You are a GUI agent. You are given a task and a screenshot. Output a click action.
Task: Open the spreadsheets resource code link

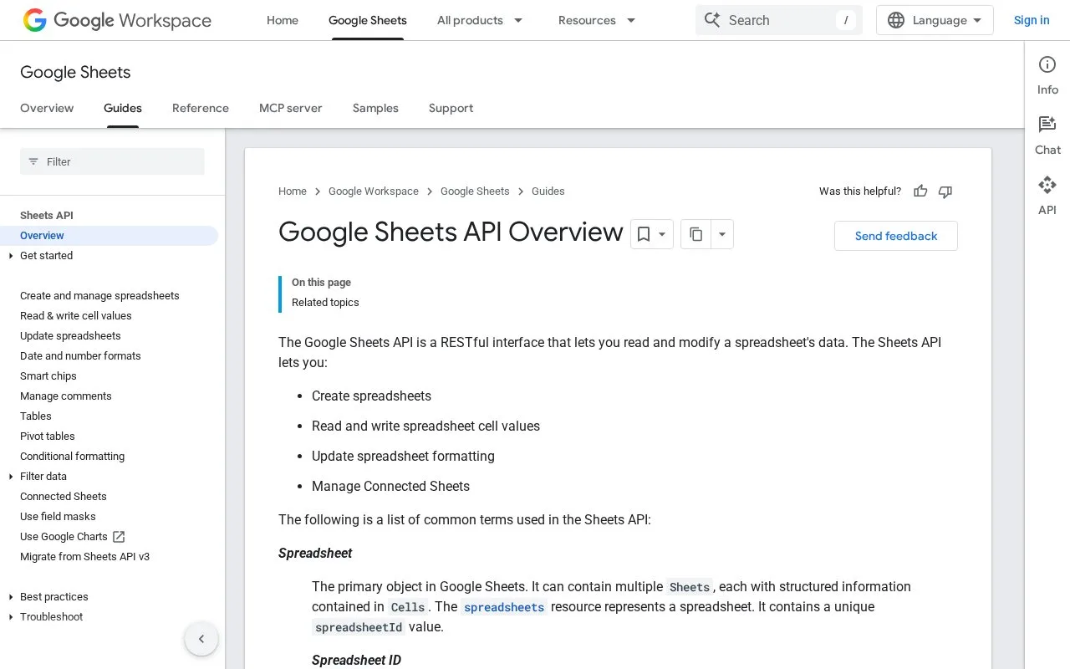coord(504,607)
